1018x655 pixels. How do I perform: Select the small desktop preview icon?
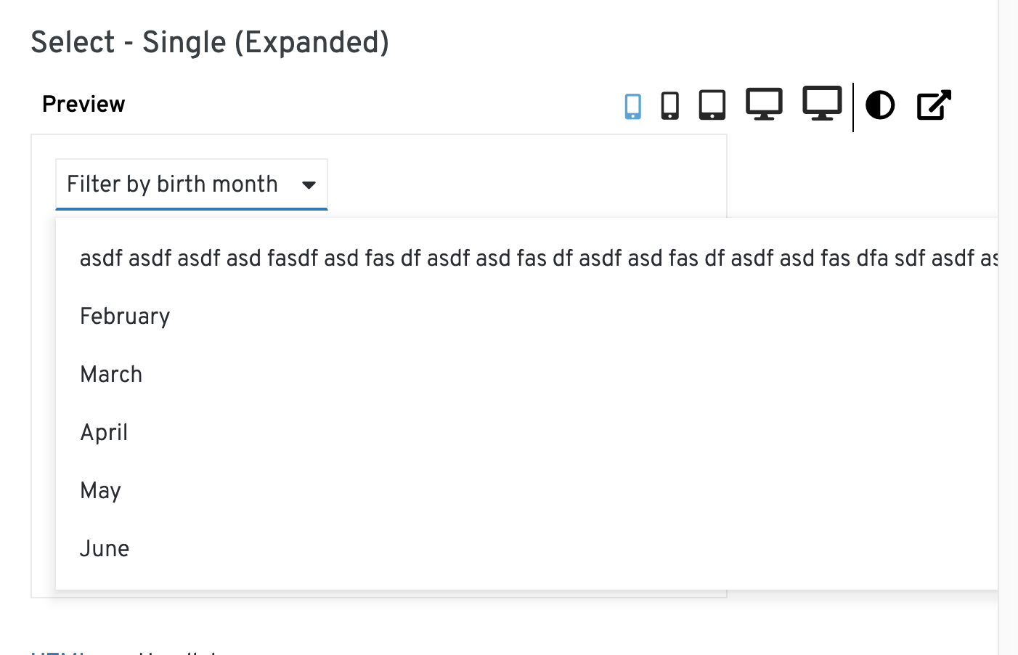point(764,105)
